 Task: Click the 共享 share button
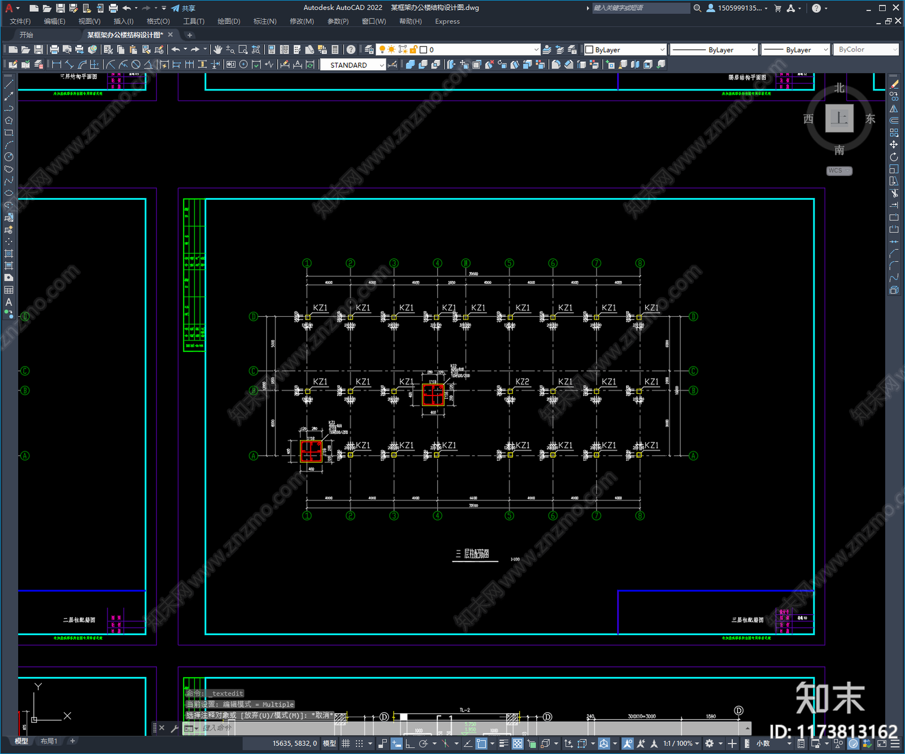click(183, 8)
